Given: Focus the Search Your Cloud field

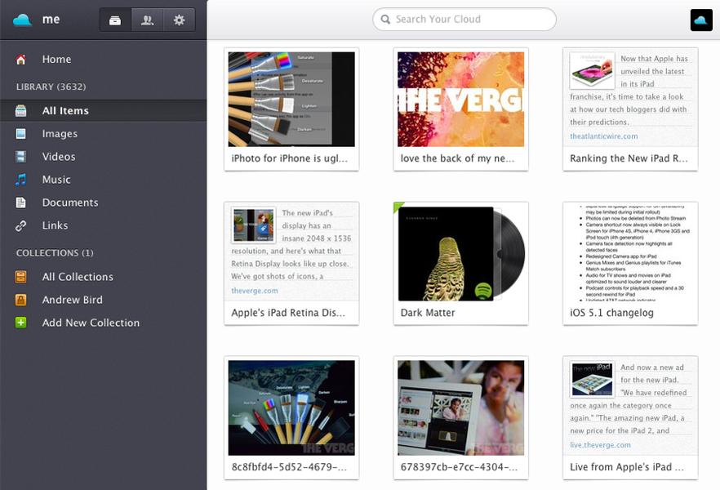Looking at the screenshot, I should [x=464, y=20].
